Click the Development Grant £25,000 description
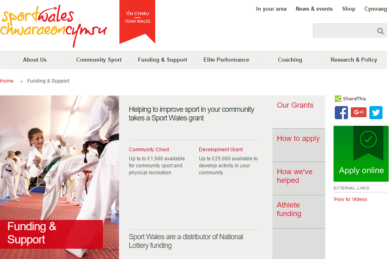Image resolution: width=392 pixels, height=259 pixels. point(228,166)
